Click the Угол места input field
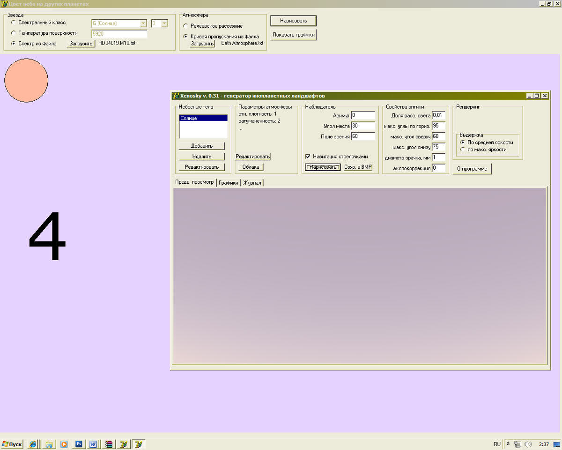This screenshot has width=562, height=450. point(363,126)
